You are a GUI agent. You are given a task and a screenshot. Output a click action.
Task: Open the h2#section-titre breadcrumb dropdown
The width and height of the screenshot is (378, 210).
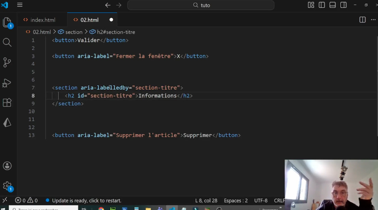112,32
